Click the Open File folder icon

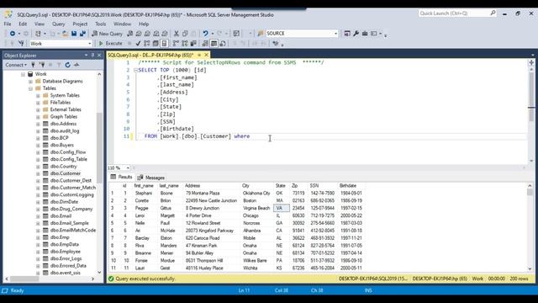(65, 34)
